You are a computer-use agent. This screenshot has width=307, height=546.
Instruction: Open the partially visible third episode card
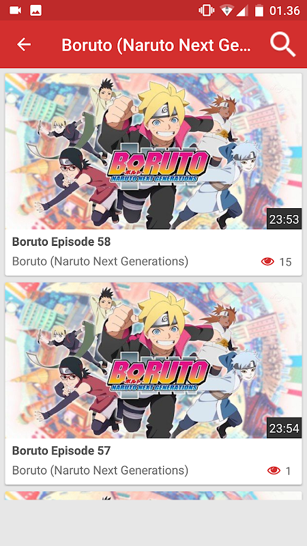point(153,495)
